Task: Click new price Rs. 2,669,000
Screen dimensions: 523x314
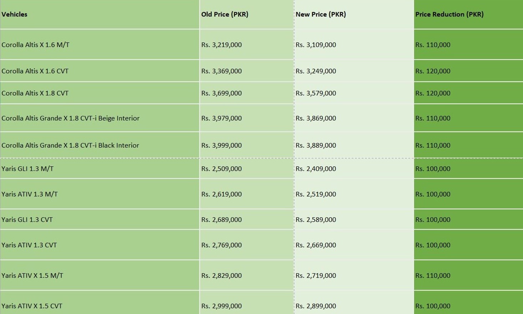Action: pos(354,245)
